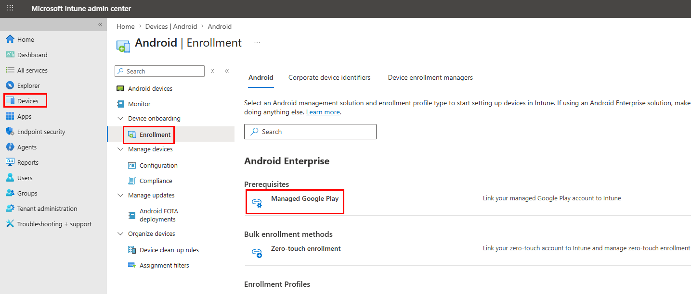Viewport: 691px width, 294px height.
Task: Click the Enrollment icon in blade menu
Action: coord(132,135)
